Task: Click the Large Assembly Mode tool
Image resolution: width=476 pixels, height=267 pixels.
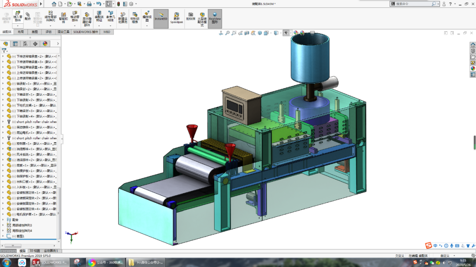Action: (202, 19)
